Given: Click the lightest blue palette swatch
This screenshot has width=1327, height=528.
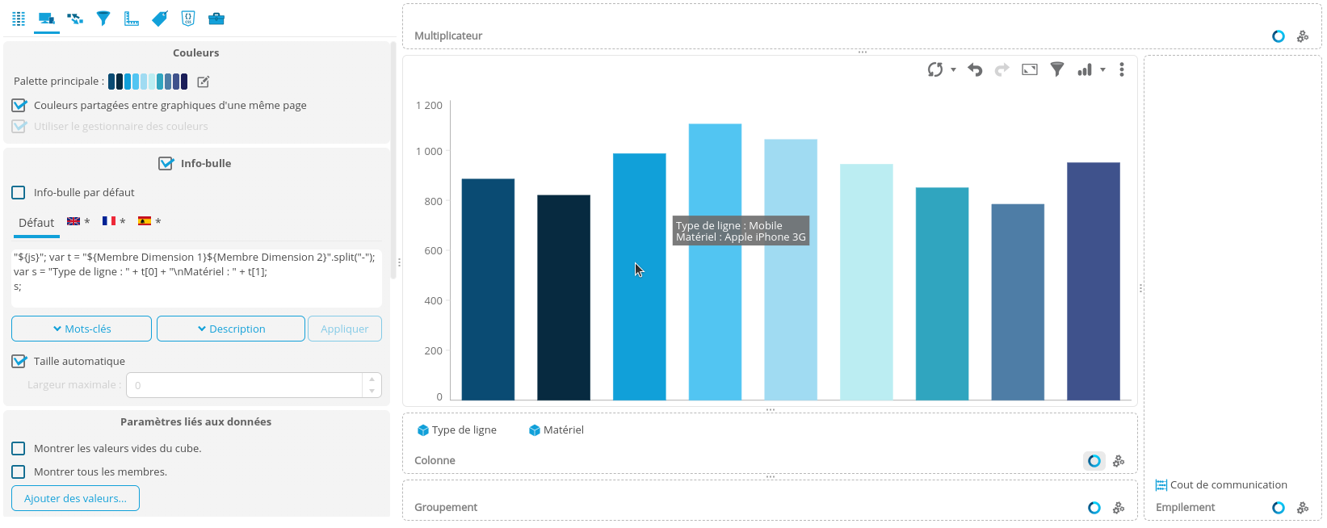Looking at the screenshot, I should [x=152, y=82].
